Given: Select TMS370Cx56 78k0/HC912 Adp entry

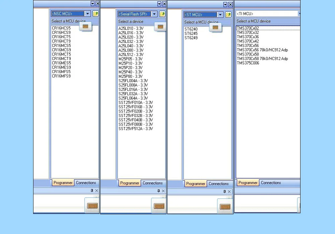Looking at the screenshot, I should (x=262, y=50).
